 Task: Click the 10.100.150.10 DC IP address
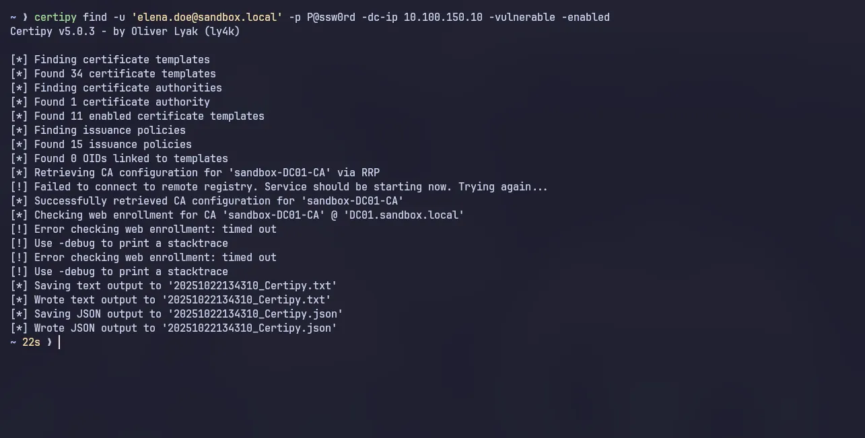pos(443,17)
